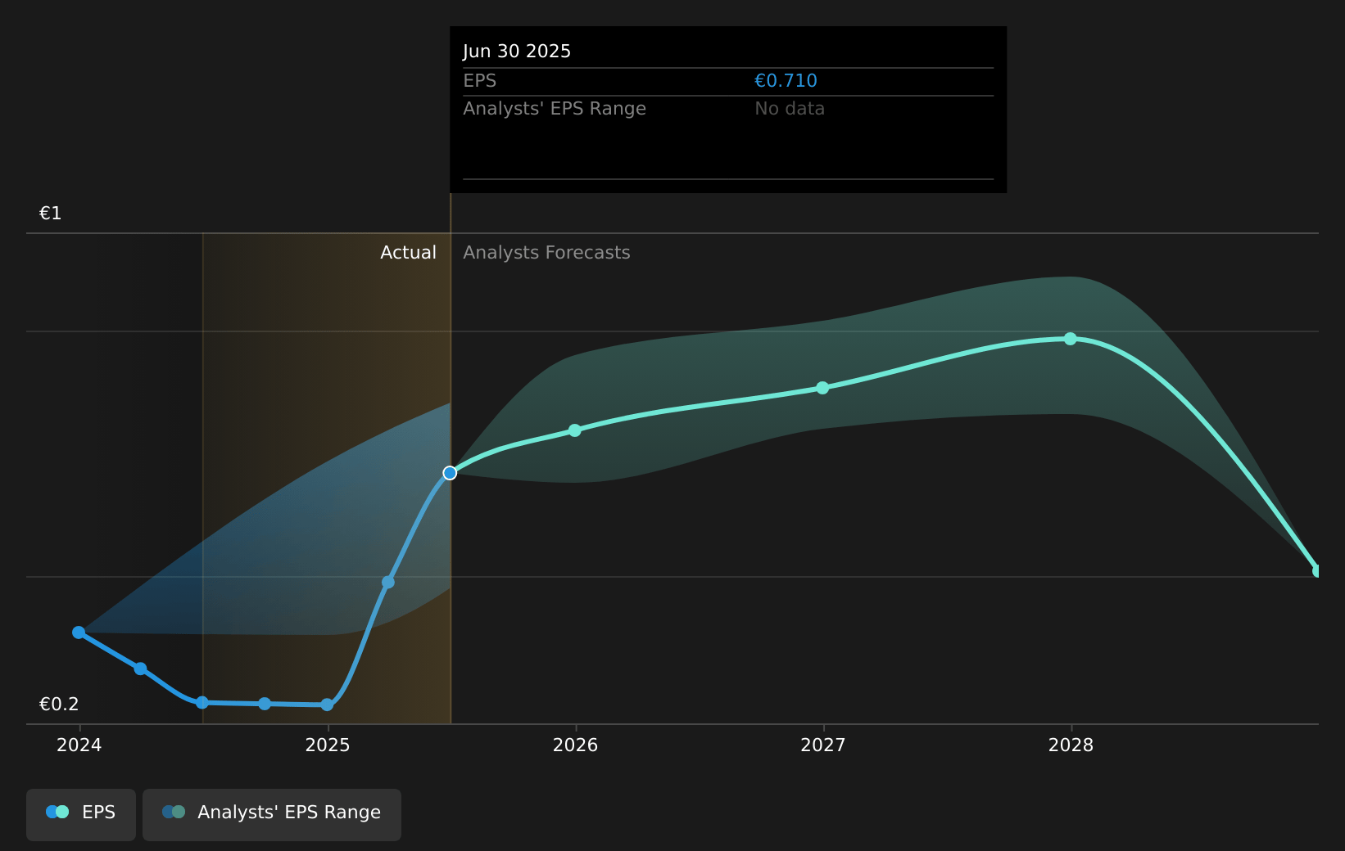Click the 'Actual' section label

coord(408,253)
